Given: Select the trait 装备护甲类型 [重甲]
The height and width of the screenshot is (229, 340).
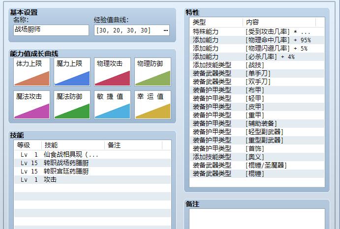Looking at the screenshot, I should coord(257,115).
